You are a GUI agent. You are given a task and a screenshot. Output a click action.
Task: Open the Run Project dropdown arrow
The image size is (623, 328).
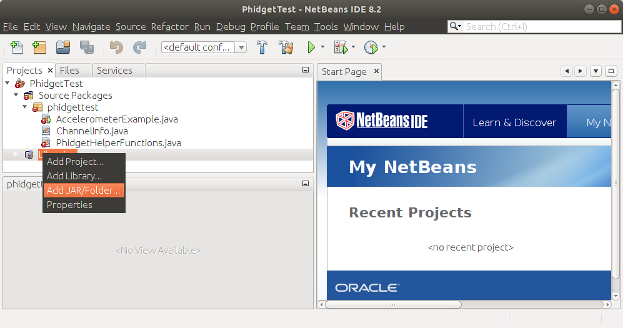pyautogui.click(x=322, y=47)
